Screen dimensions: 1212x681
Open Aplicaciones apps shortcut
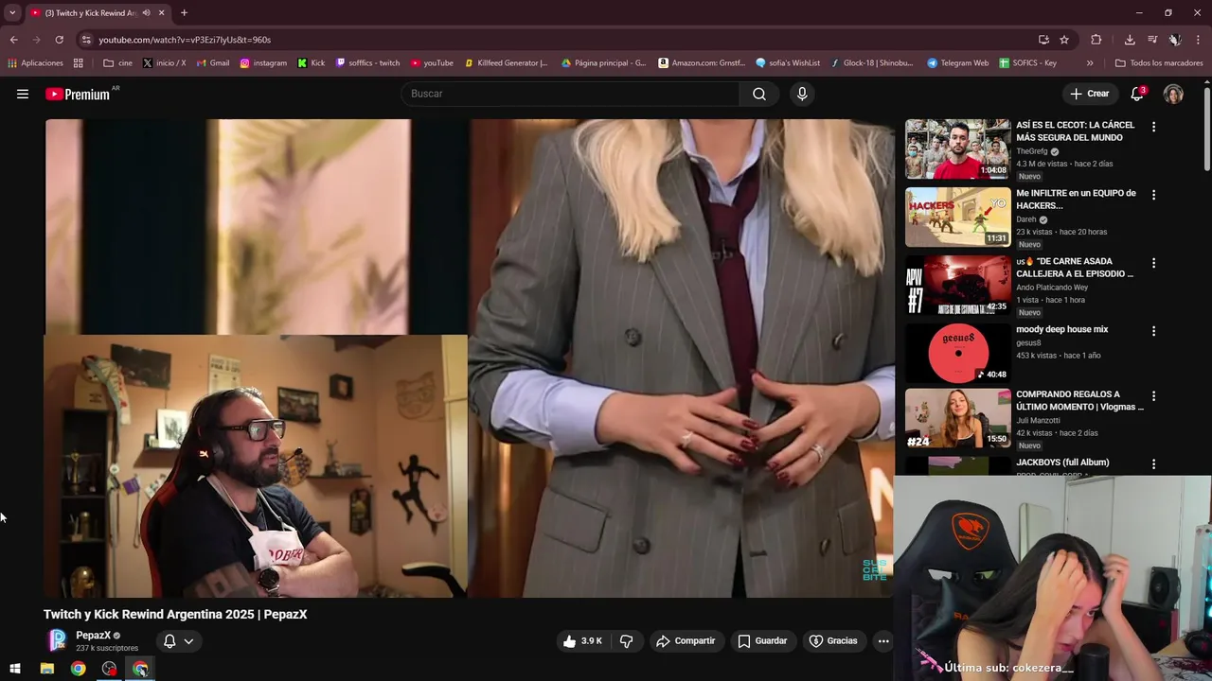(35, 63)
